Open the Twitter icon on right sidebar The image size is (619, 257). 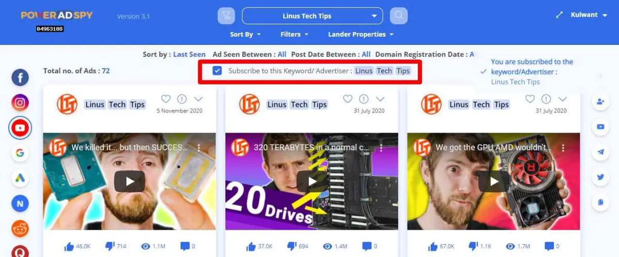pos(600,177)
